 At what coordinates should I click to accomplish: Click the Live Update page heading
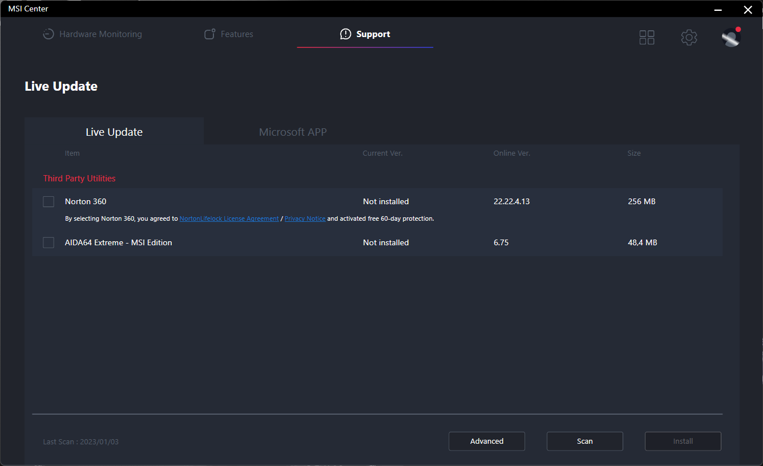[61, 86]
